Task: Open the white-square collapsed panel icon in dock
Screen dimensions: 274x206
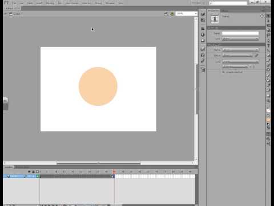Action: pos(203,41)
